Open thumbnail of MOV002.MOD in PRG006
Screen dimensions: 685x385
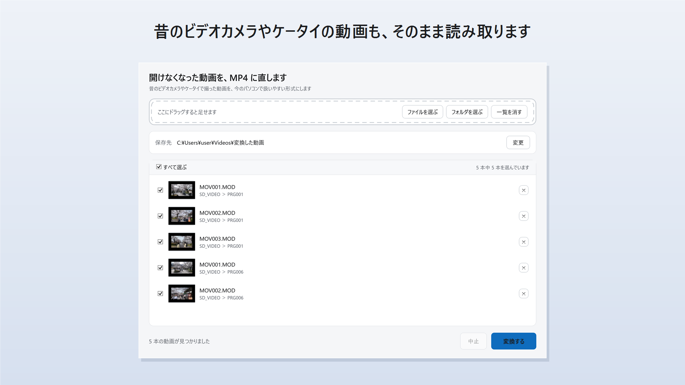point(182,294)
